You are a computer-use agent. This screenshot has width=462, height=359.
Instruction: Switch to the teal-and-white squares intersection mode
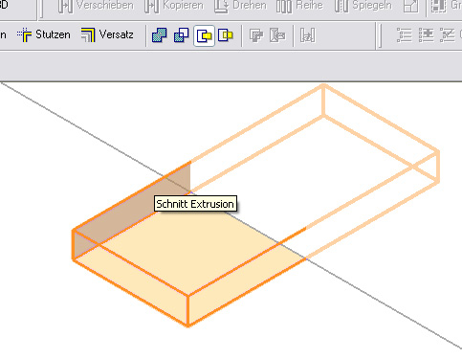[x=182, y=35]
